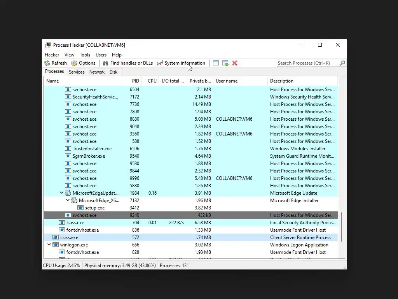Click the winlogon.exe process icon
The width and height of the screenshot is (398, 299).
[55, 244]
